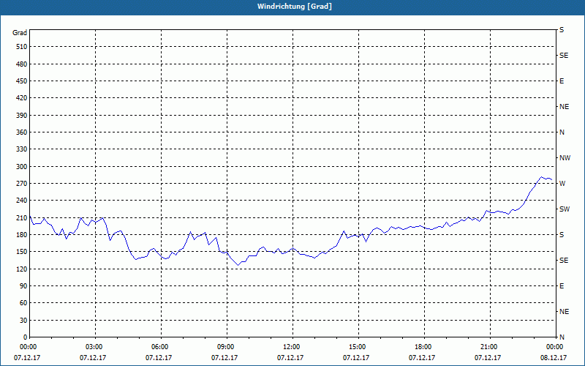Pick the 210 degree axis label
Image resolution: width=585 pixels, height=366 pixels.
tap(22, 217)
